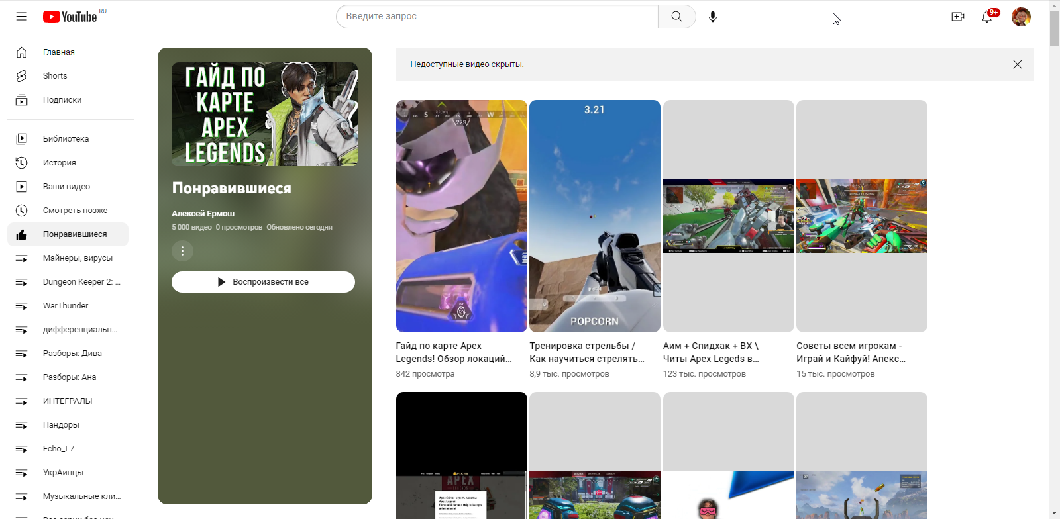The height and width of the screenshot is (519, 1060).
Task: Click the playlist icon beside Майнеры, вирусы
Action: coord(22,258)
